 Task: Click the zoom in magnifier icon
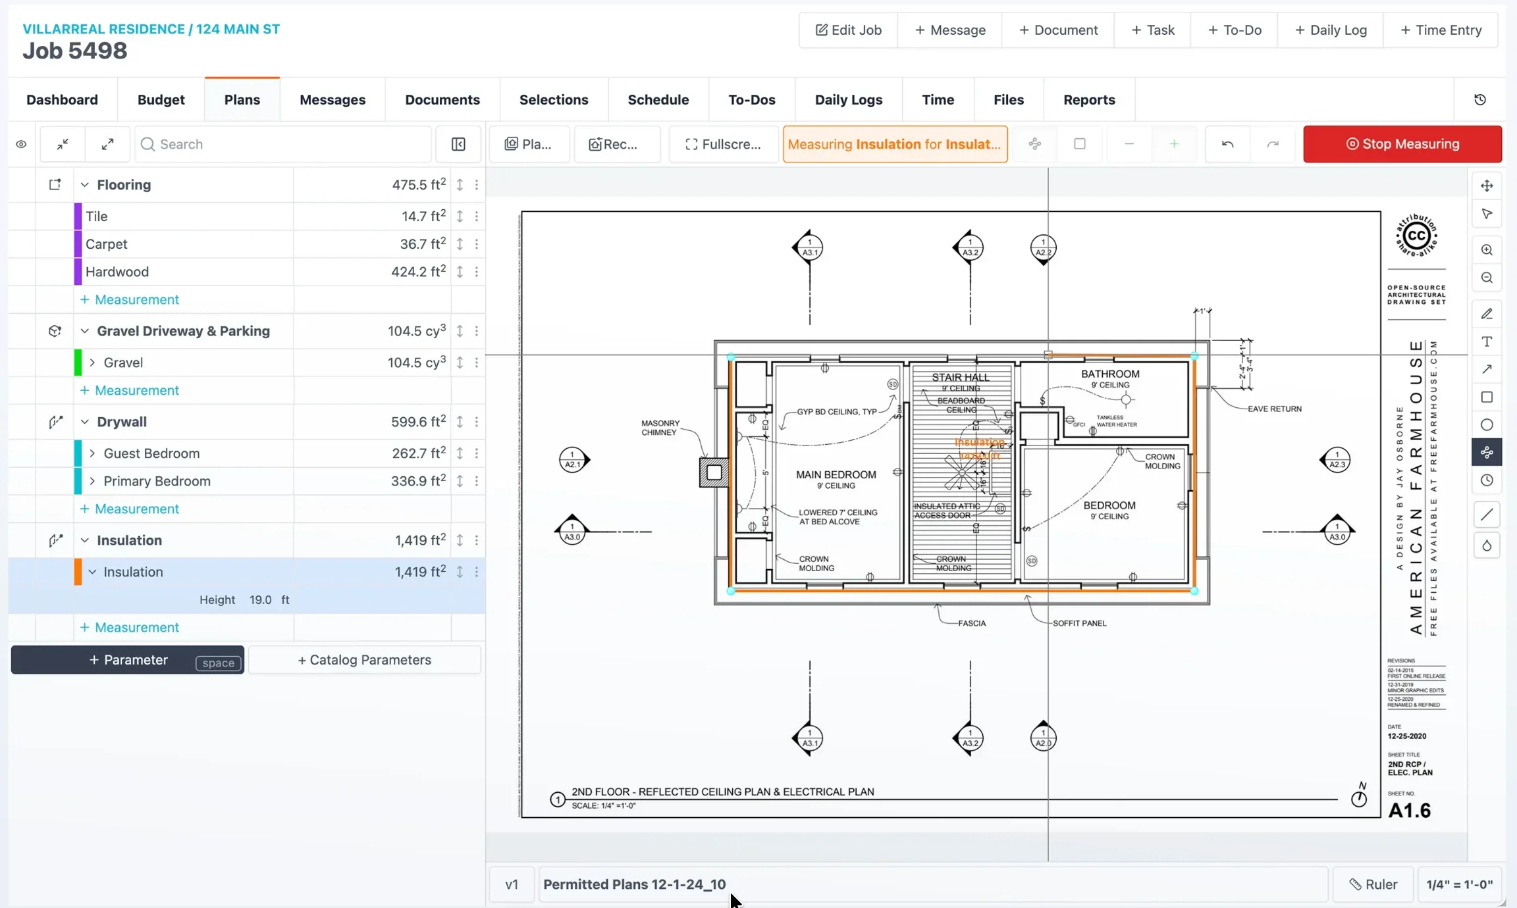point(1487,250)
